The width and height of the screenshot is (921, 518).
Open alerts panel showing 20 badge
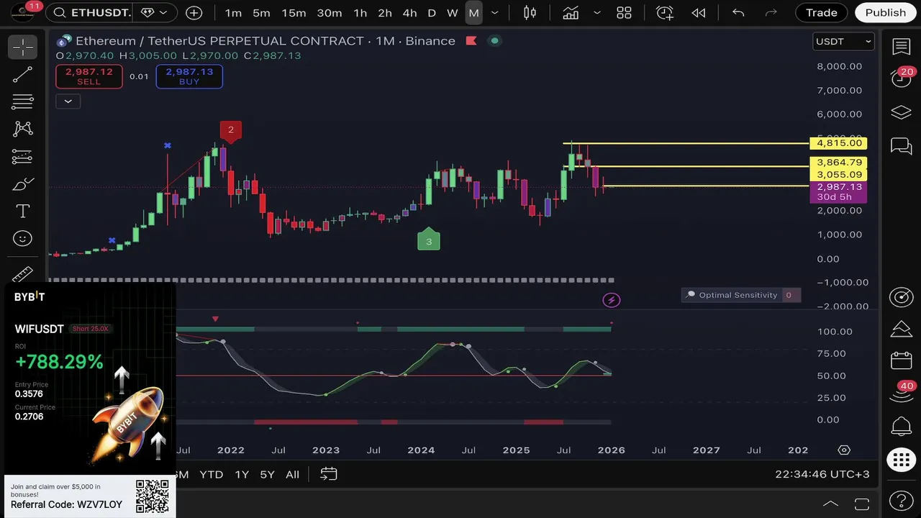902,78
